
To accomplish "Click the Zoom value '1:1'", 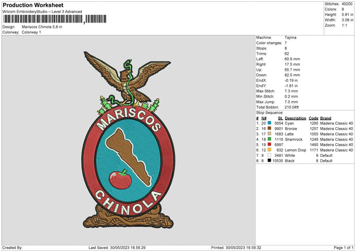I will point(344,25).
